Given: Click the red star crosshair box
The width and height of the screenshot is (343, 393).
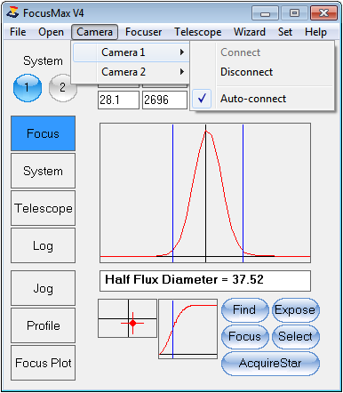Looking at the screenshot, I should point(127,318).
